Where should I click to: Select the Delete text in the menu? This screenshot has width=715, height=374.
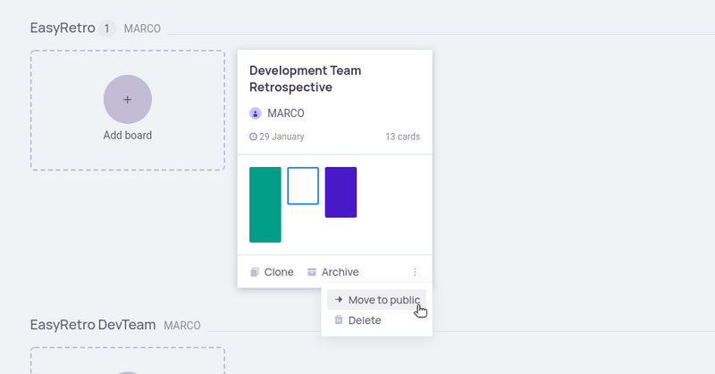[x=365, y=320]
